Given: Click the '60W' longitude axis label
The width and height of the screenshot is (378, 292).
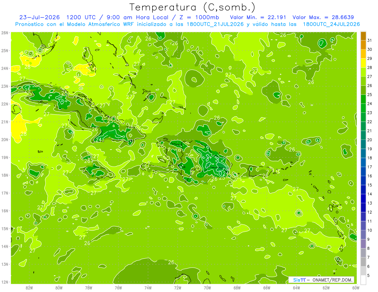Looking at the screenshot, I should 356,288.
